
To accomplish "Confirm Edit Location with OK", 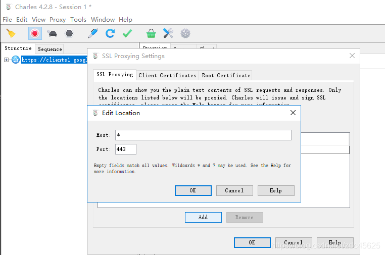I will (x=193, y=190).
